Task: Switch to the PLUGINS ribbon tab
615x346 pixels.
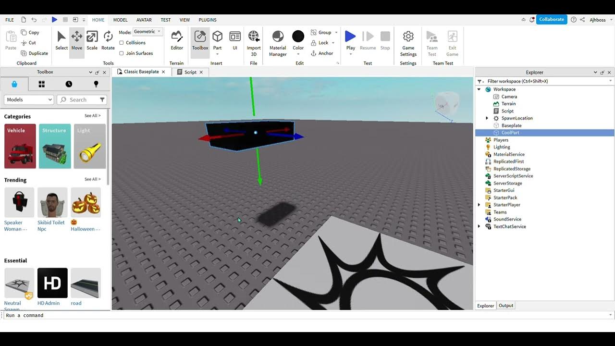Action: pos(208,20)
